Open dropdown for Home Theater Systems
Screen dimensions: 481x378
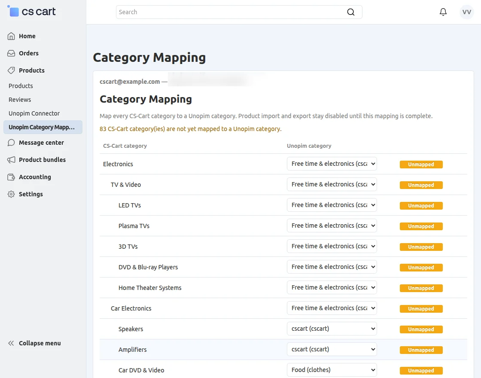332,287
